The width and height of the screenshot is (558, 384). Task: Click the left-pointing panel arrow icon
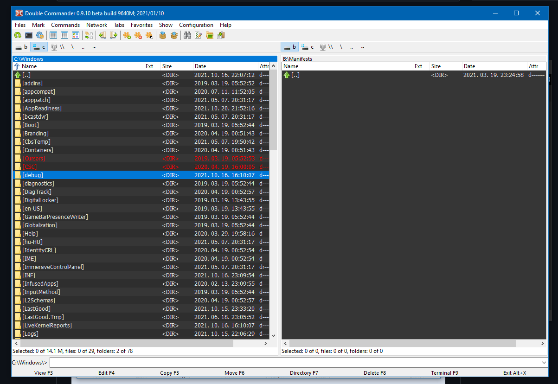pos(103,35)
